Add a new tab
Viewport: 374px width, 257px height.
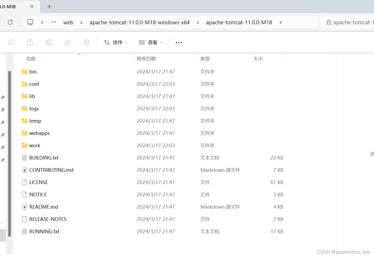[x=49, y=7]
